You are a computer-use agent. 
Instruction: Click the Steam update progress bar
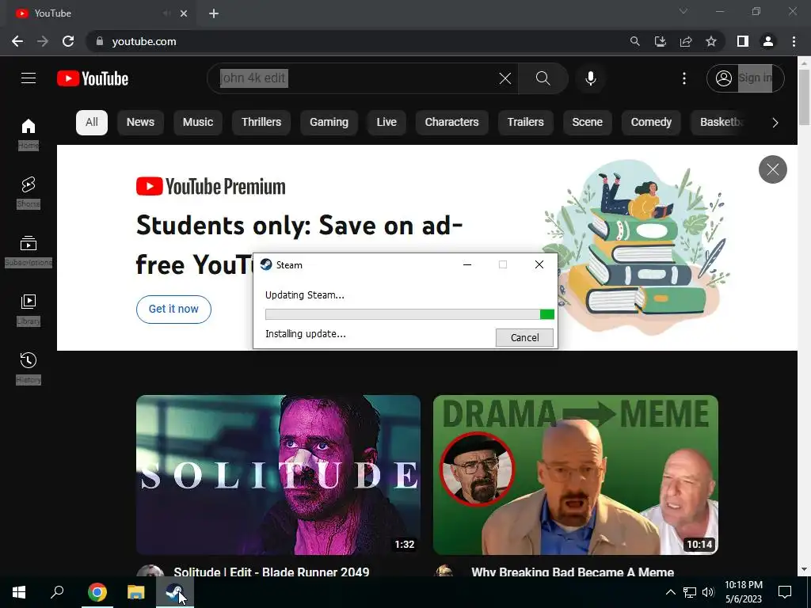pos(409,314)
